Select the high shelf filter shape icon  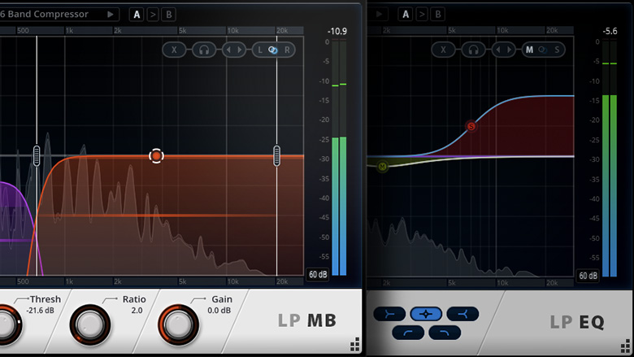(x=462, y=314)
